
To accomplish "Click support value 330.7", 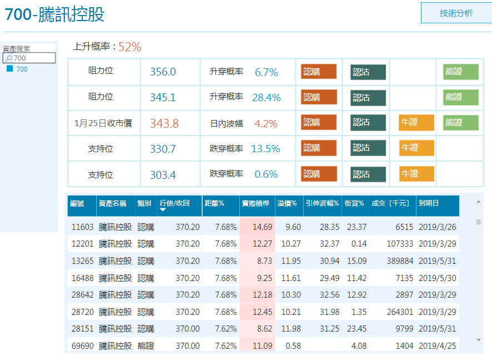I will [x=163, y=149].
